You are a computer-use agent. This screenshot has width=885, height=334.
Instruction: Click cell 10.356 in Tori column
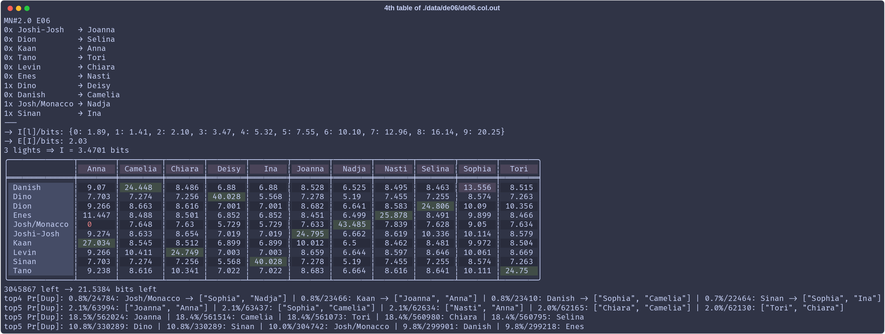point(519,206)
